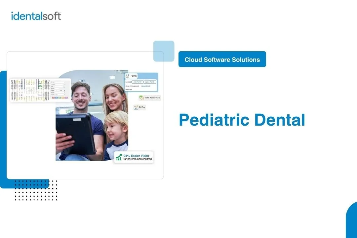Toggle the Join Family option
357x238 pixels.
click(138, 82)
